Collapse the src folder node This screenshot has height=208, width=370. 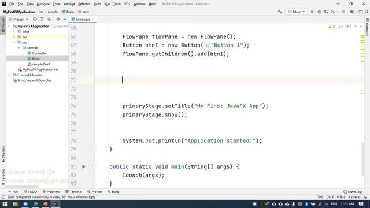[x=14, y=42]
